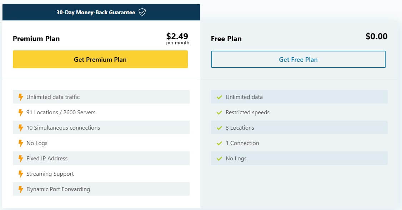
Task: Click the lightning icon beside No Logs
Action: [20, 143]
